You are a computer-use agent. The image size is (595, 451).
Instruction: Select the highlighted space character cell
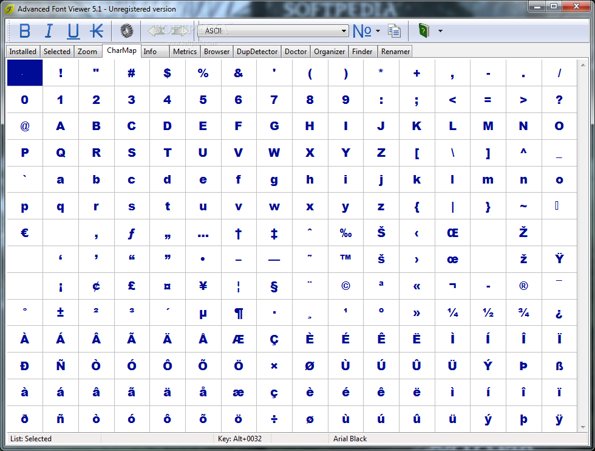[25, 72]
